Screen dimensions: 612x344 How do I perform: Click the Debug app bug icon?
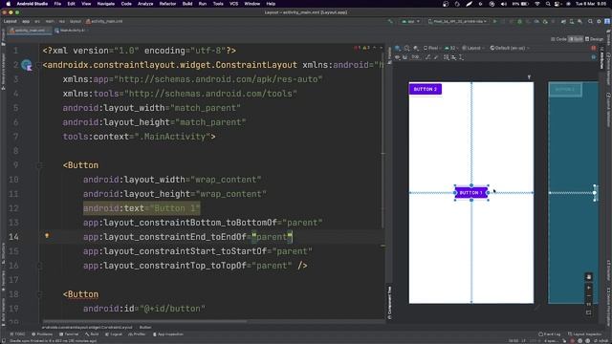(x=520, y=21)
